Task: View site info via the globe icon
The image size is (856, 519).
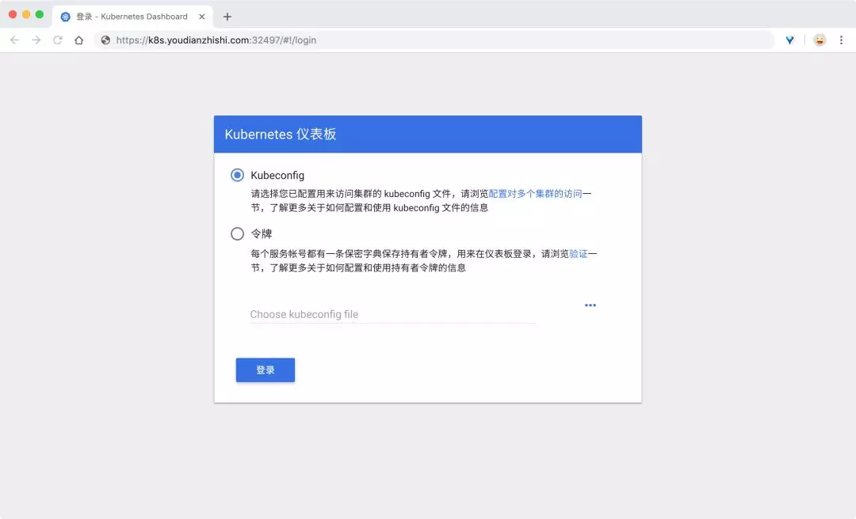Action: tap(106, 40)
